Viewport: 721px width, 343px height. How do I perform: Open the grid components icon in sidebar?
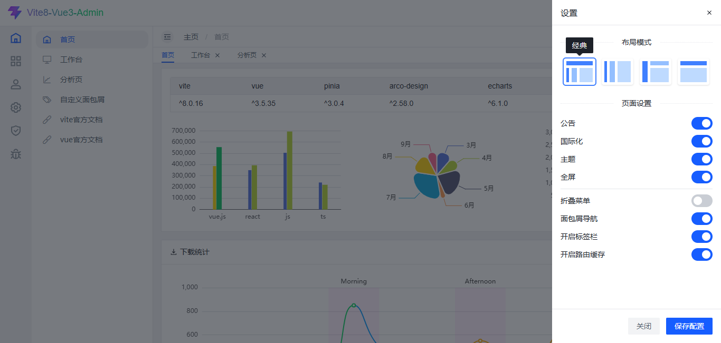pyautogui.click(x=16, y=61)
